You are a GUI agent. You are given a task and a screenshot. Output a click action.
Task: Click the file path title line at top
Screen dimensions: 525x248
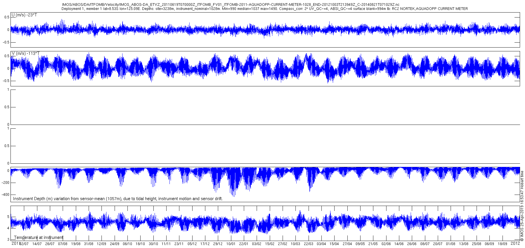[231, 5]
